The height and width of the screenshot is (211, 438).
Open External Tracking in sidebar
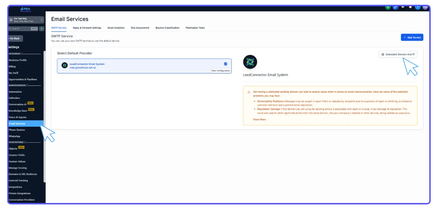(x=18, y=180)
